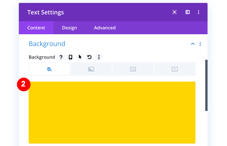227x146 pixels.
Task: Click the expand modal fullscreen icon
Action: (175, 12)
